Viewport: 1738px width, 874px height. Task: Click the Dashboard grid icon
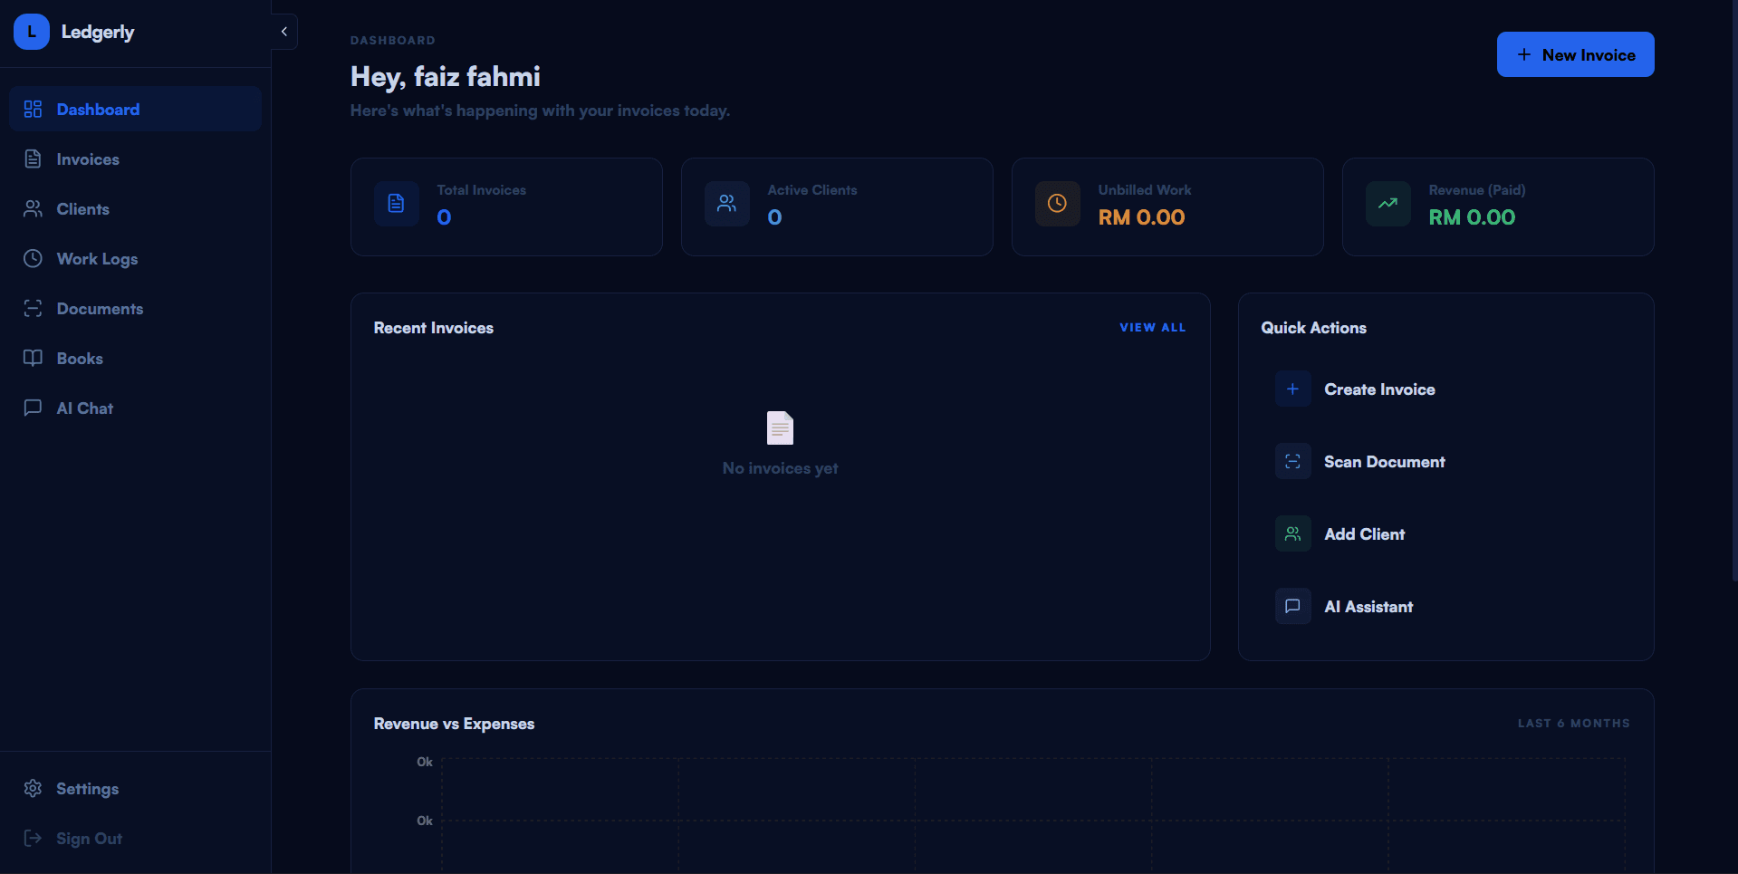[33, 109]
